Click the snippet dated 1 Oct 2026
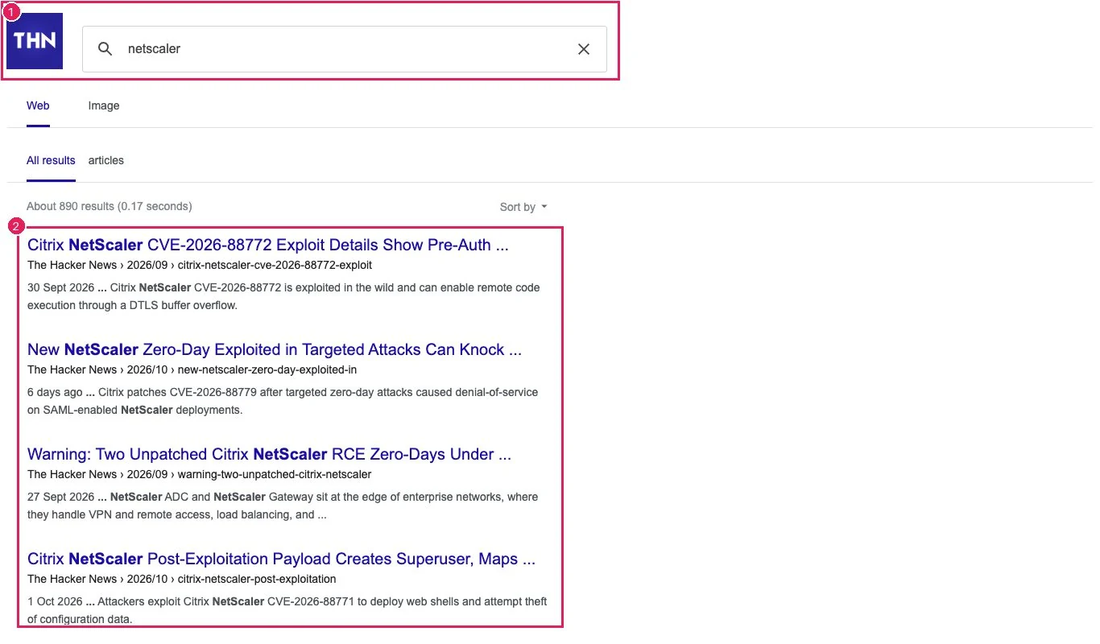 (x=287, y=610)
